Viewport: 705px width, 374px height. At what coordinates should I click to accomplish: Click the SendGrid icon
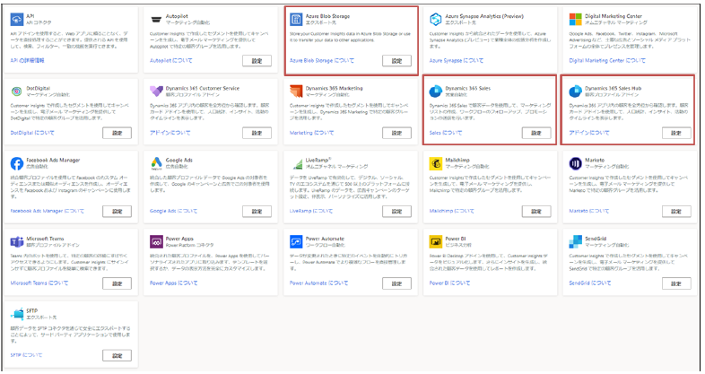point(575,242)
